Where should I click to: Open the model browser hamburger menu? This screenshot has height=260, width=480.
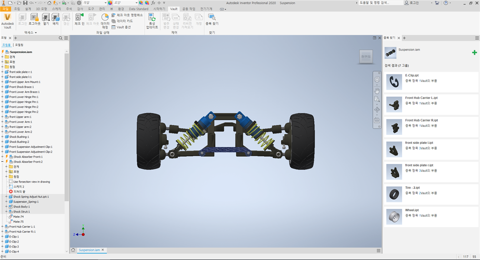point(66,38)
